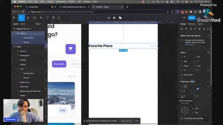The image size is (223, 125).
Task: Click the blue Share button
Action: pyautogui.click(x=192, y=18)
